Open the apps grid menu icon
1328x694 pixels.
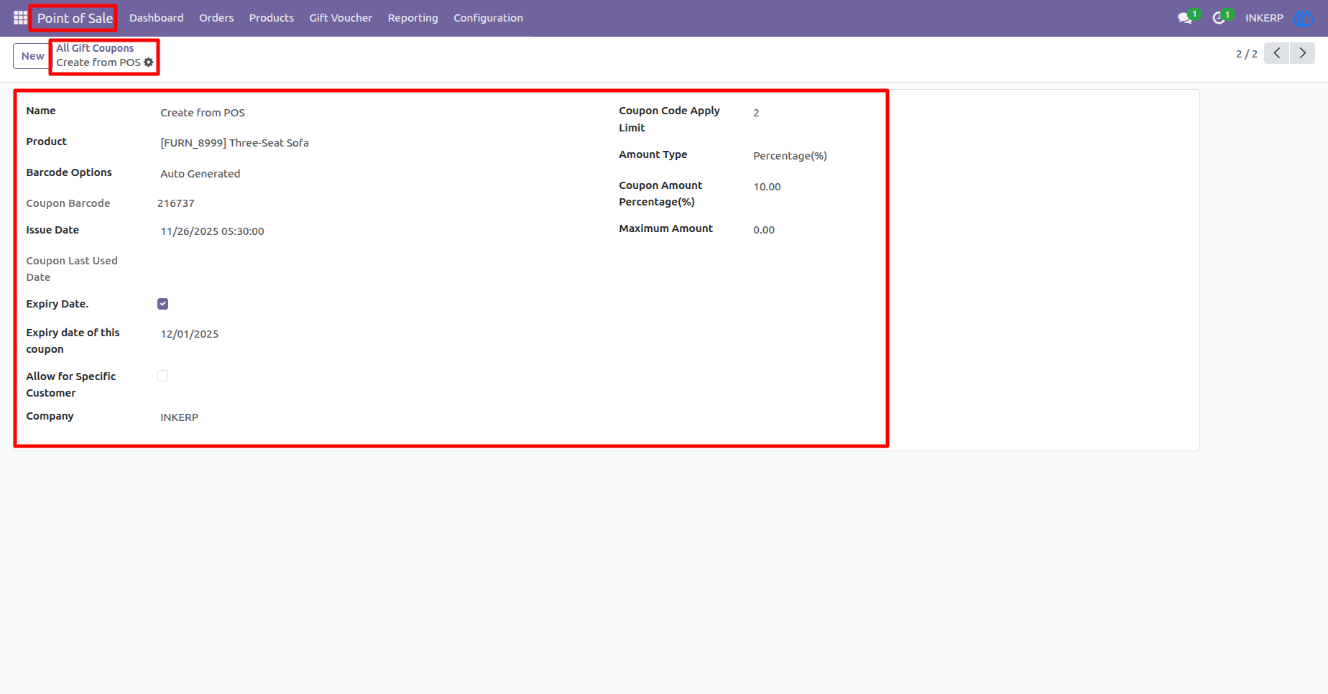click(x=20, y=17)
